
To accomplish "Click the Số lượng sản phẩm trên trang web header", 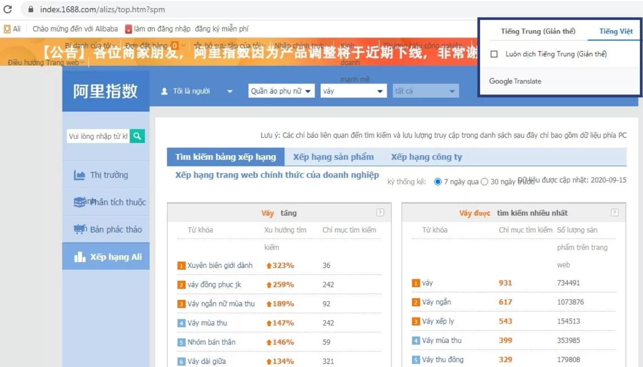I will 582,247.
